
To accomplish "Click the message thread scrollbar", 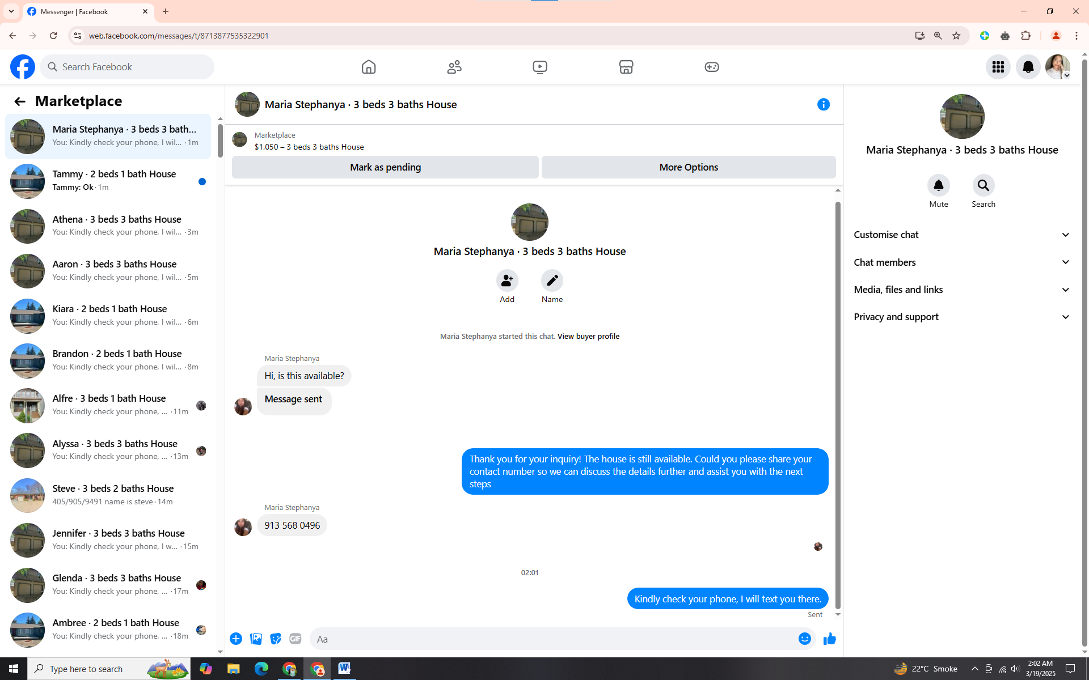I will coord(838,405).
